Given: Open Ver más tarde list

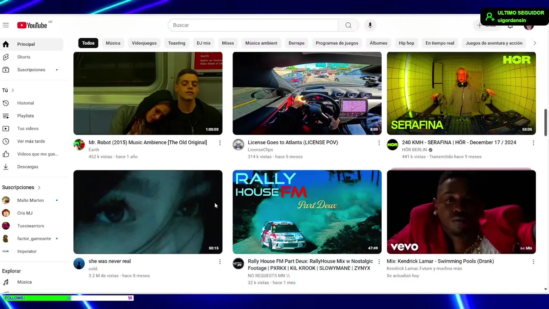Looking at the screenshot, I should pyautogui.click(x=32, y=141).
